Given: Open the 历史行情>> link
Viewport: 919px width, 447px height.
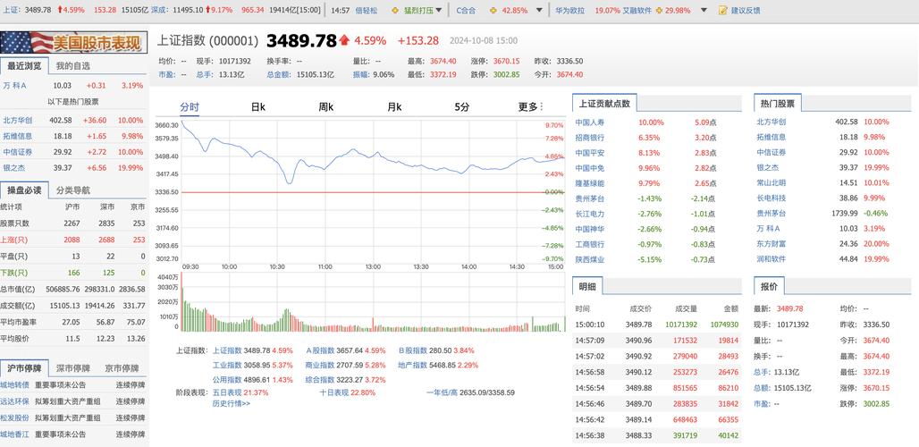Looking at the screenshot, I should point(231,403).
